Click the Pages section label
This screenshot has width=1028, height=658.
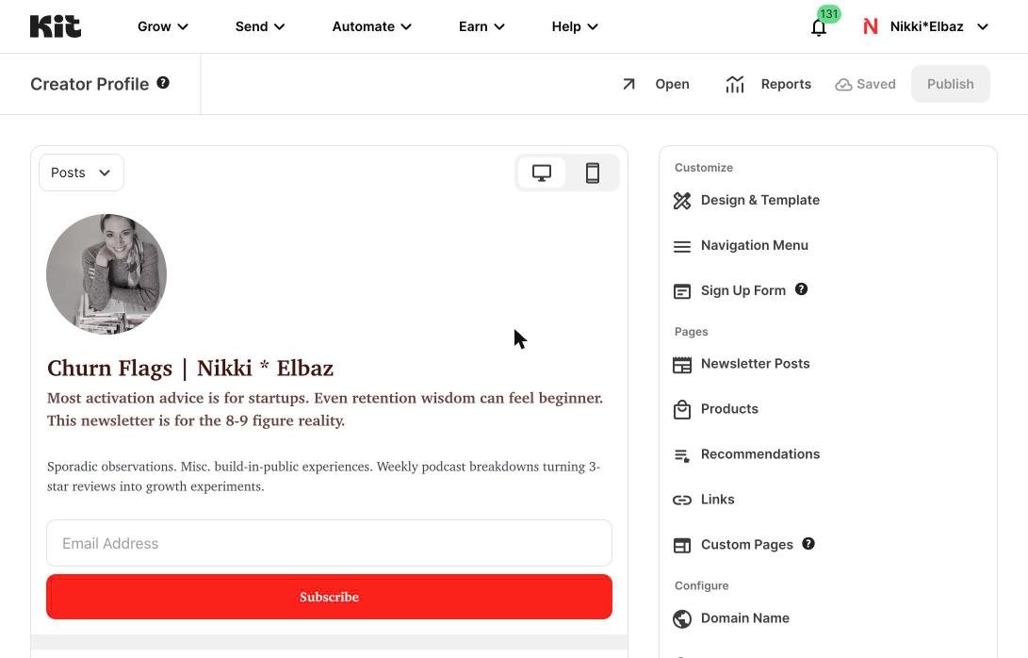click(x=691, y=332)
